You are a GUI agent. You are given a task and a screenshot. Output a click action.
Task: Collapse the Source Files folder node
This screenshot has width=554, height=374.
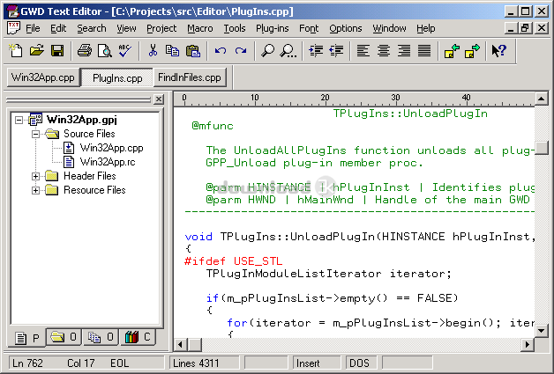(35, 134)
